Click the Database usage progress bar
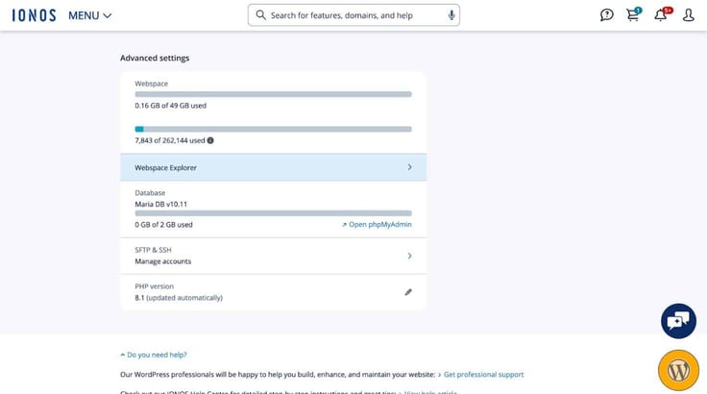Screen dimensions: 707x394 pyautogui.click(x=273, y=213)
